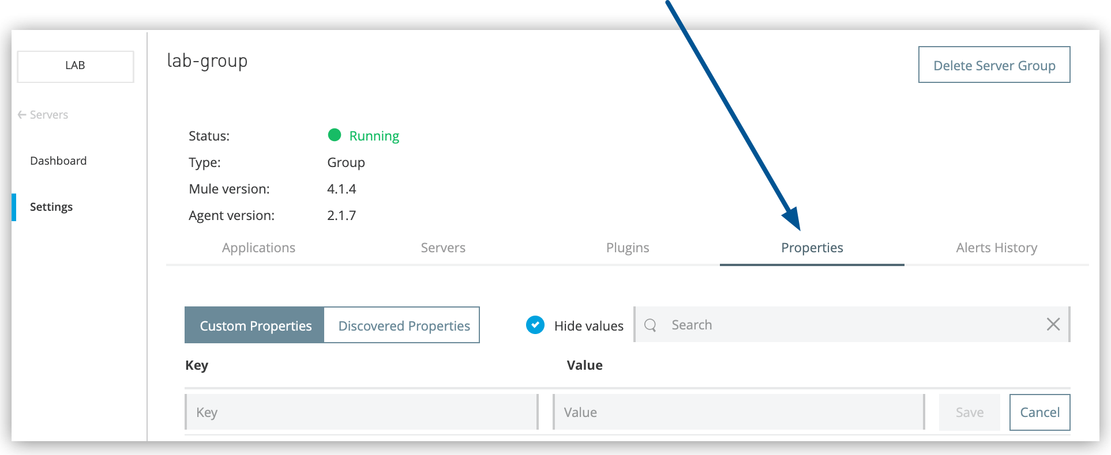The height and width of the screenshot is (455, 1111).
Task: Click the LAB environment badge
Action: (75, 66)
